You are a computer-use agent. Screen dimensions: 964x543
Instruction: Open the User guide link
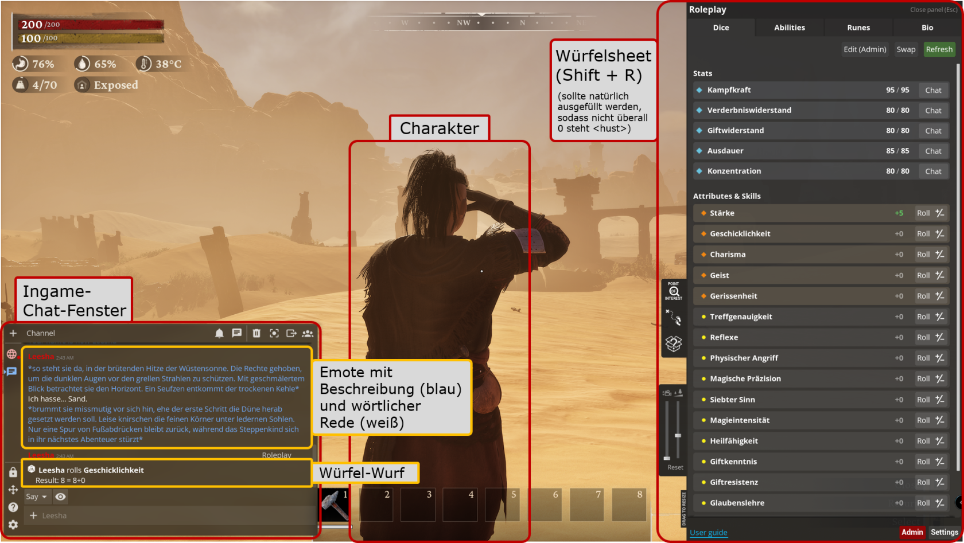(x=709, y=533)
